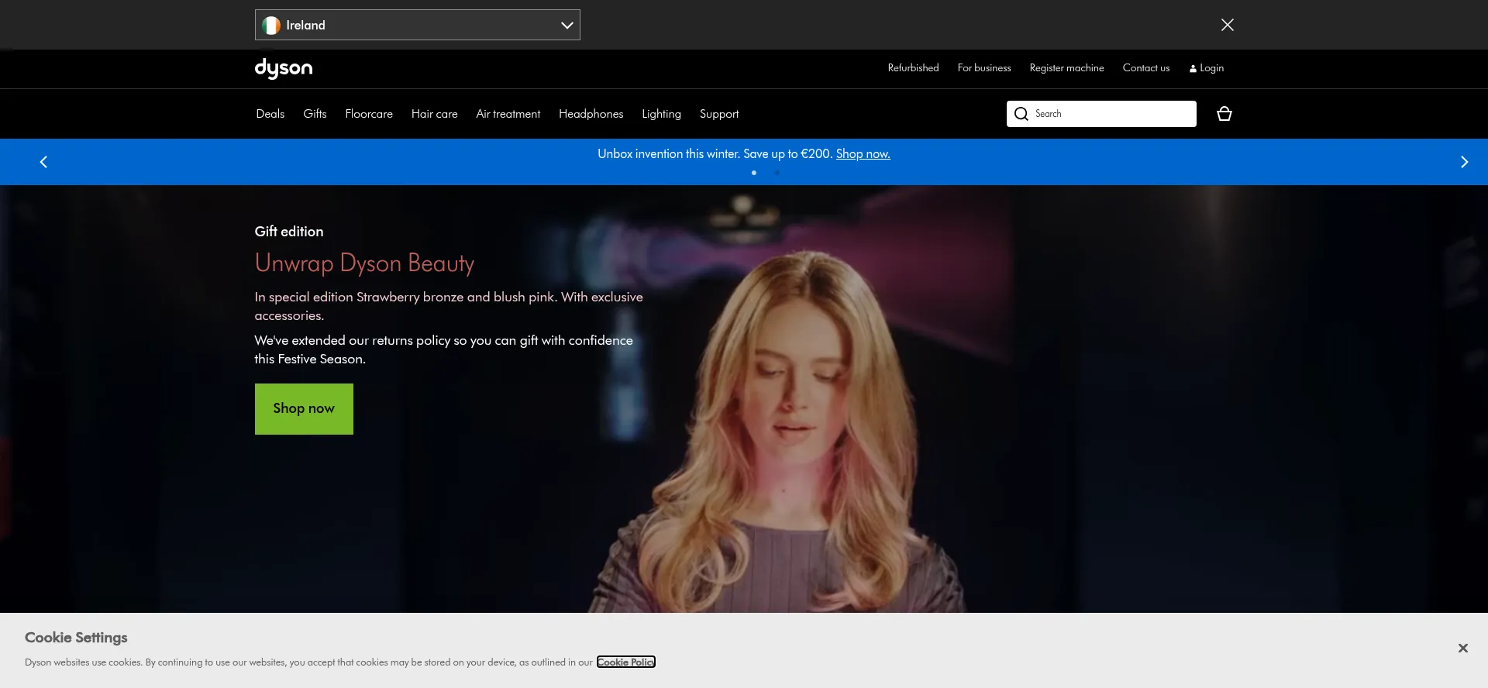Close the country selector bar

(x=1228, y=25)
